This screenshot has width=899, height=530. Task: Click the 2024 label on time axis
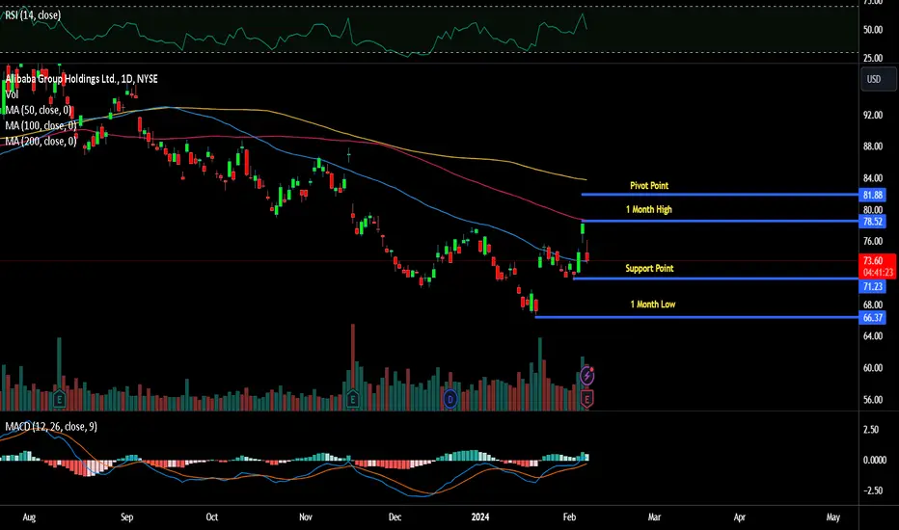480,517
